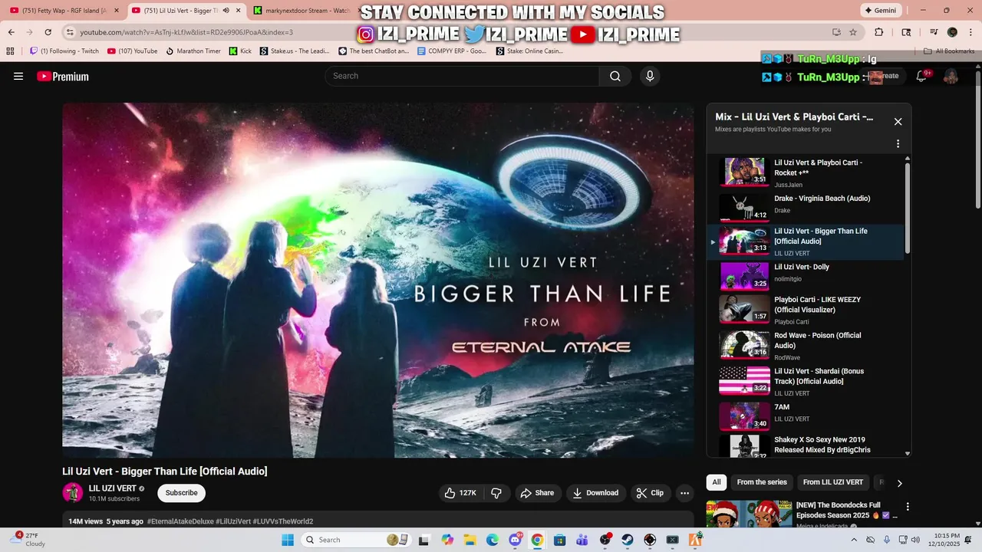982x552 pixels.
Task: Open the YouTube account avatar menu
Action: pyautogui.click(x=951, y=76)
